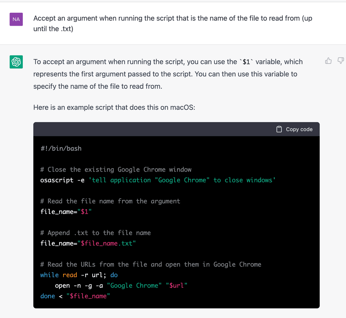Click the thumbs up feedback icon
The width and height of the screenshot is (346, 318).
click(x=328, y=61)
